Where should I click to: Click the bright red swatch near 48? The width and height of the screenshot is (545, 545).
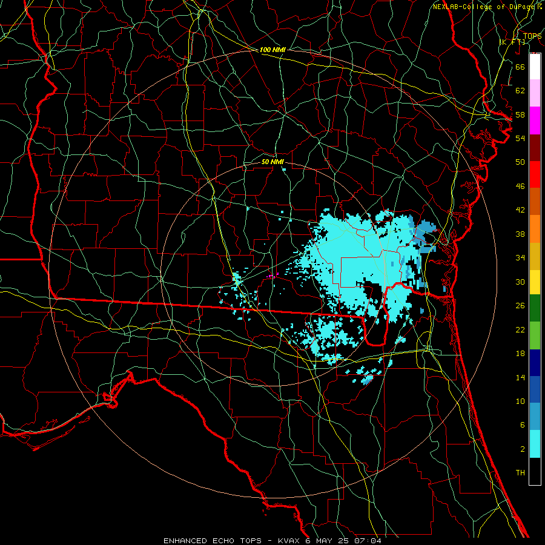coord(535,174)
